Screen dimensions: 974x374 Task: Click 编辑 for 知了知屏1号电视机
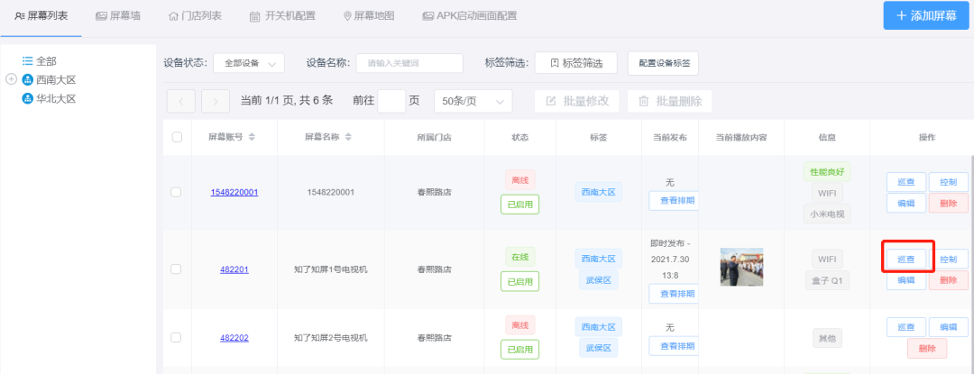[x=906, y=279]
